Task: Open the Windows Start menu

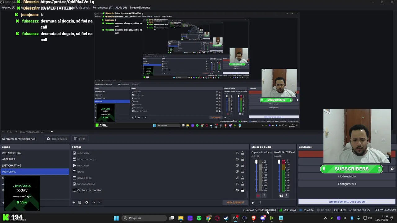Action: click(116, 218)
